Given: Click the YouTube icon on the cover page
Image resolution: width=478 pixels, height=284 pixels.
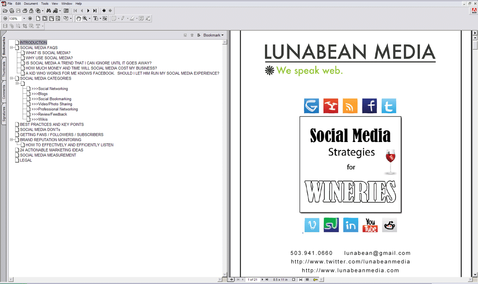Looking at the screenshot, I should [x=370, y=225].
